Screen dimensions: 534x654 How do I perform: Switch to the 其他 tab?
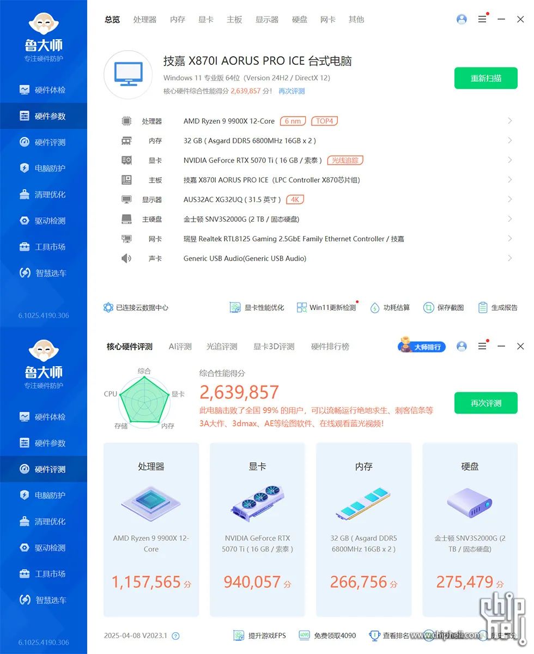click(x=356, y=19)
